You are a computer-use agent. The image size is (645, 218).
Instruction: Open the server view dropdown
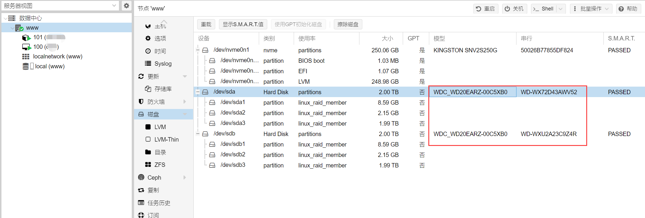click(x=114, y=6)
